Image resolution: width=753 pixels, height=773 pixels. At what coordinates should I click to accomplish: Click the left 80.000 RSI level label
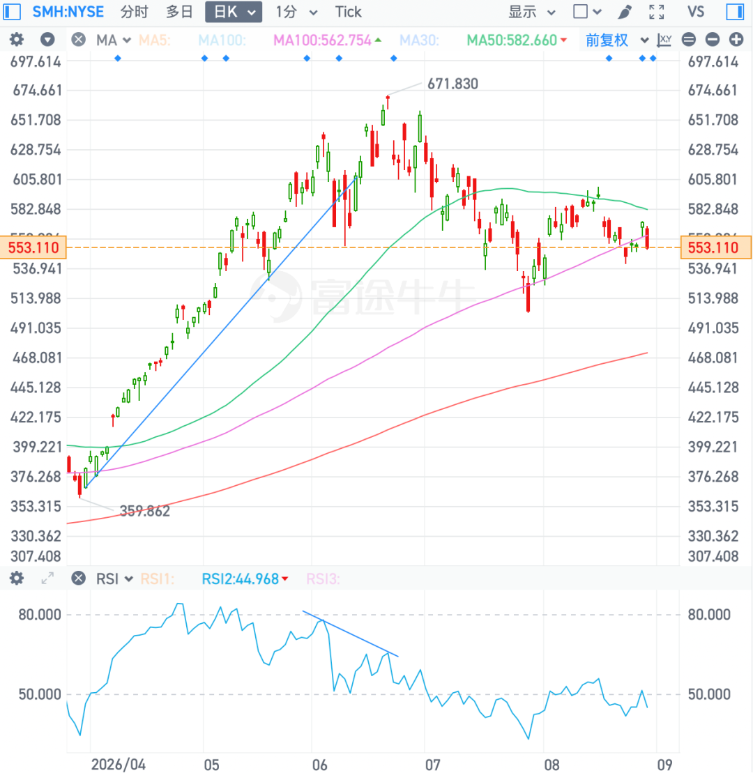(x=40, y=615)
